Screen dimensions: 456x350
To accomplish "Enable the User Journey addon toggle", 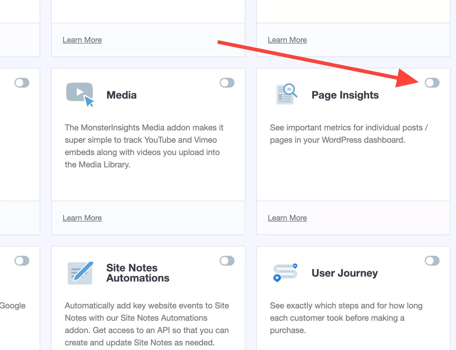I will coord(432,261).
